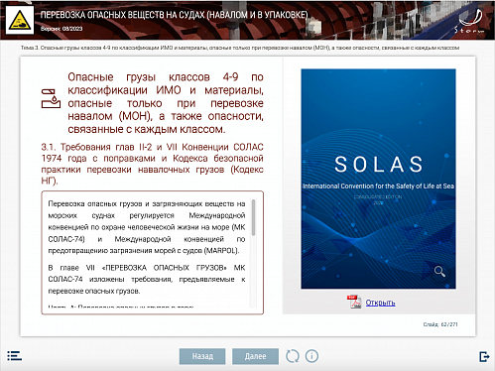Screen dimensions: 495x371
Task: Click the course title in header
Action: pyautogui.click(x=174, y=15)
